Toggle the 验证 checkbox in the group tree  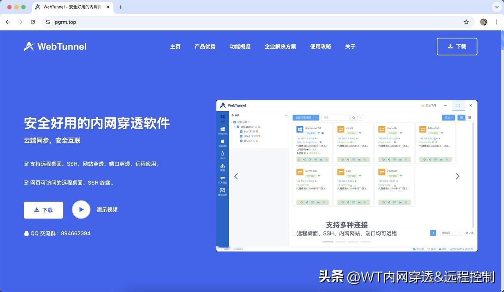pos(241,141)
